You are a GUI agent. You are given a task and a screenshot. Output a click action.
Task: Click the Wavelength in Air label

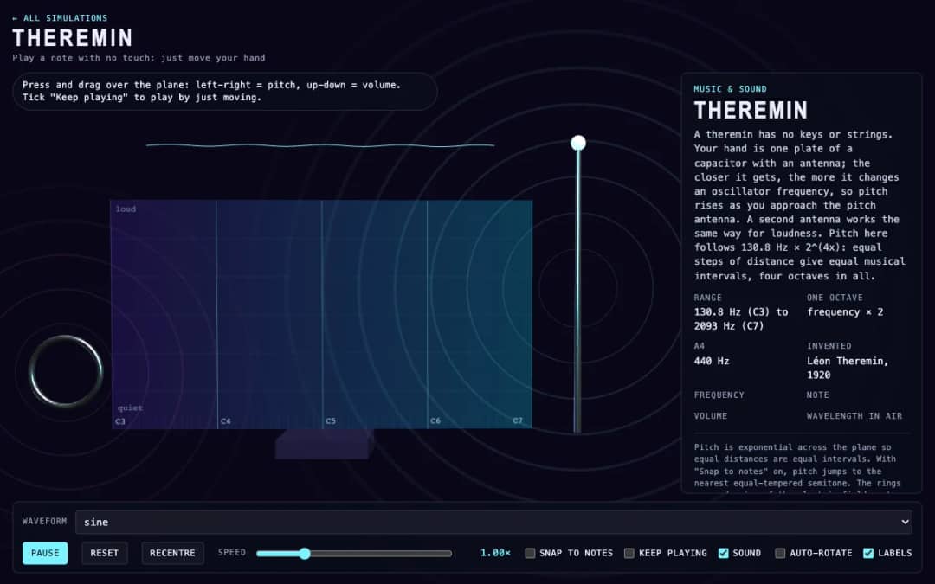pyautogui.click(x=854, y=416)
